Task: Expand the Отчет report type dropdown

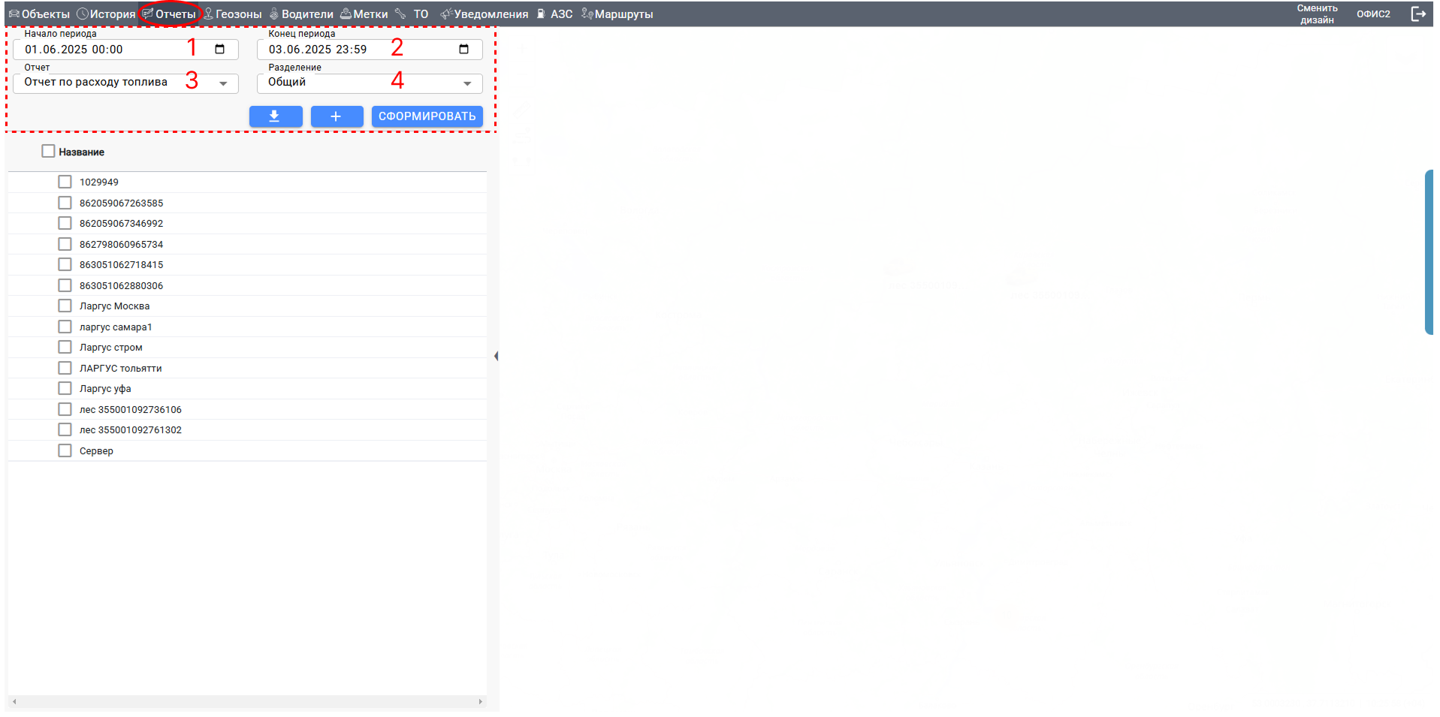Action: pos(223,83)
